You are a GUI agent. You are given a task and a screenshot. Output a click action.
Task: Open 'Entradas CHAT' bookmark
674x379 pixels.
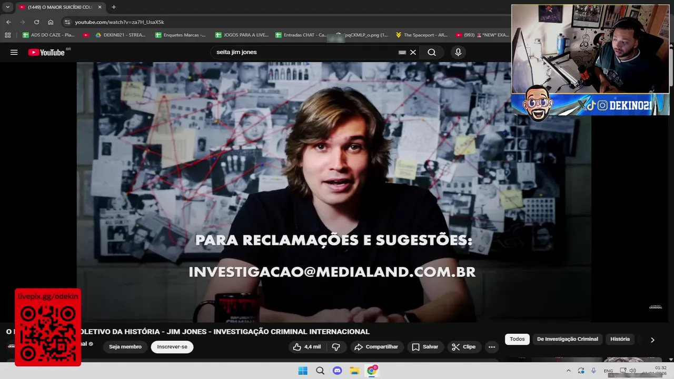coord(301,35)
